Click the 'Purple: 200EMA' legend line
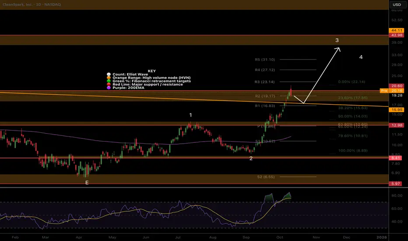 tap(129, 88)
